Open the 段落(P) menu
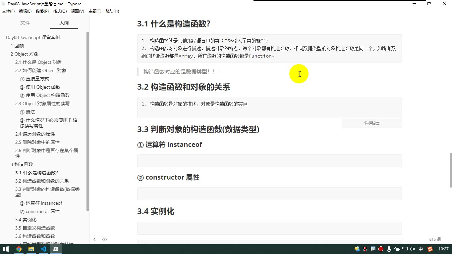452x254 pixels. [42, 11]
